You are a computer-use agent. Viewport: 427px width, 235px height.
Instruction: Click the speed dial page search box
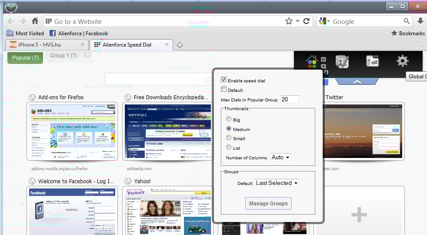pyautogui.click(x=158, y=79)
